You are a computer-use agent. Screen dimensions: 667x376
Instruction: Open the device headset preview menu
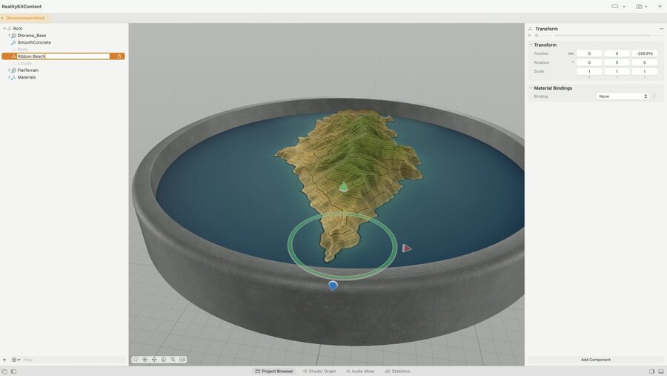[618, 7]
